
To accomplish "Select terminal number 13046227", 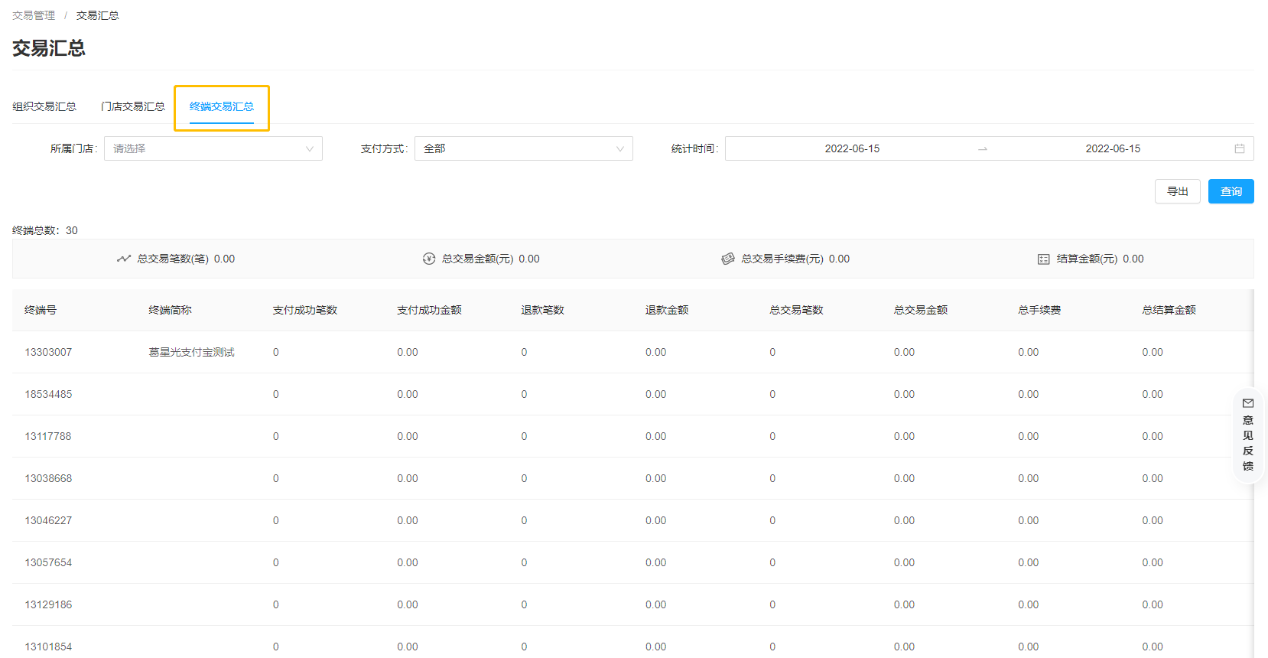I will point(48,520).
